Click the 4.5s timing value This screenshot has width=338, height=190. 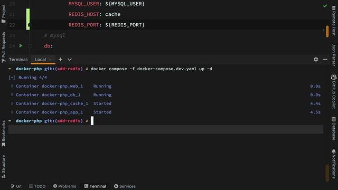coord(315,112)
